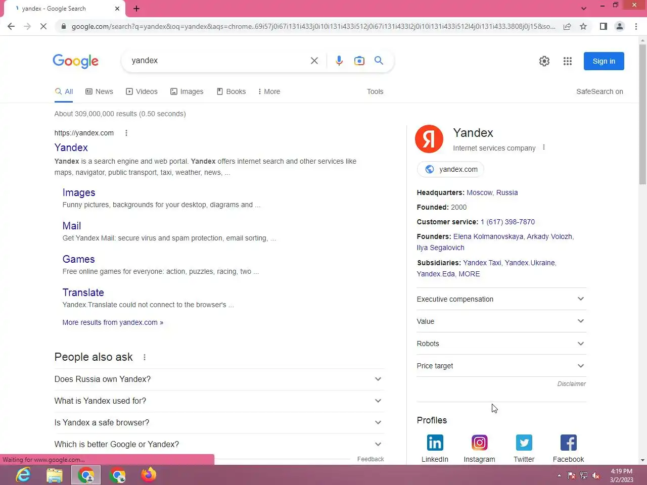
Task: Expand 'Is Yandex a safe browser?' question
Action: [219, 423]
